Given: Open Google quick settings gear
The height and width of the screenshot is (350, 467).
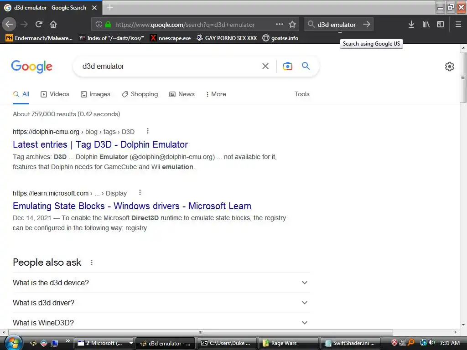Looking at the screenshot, I should click(449, 67).
